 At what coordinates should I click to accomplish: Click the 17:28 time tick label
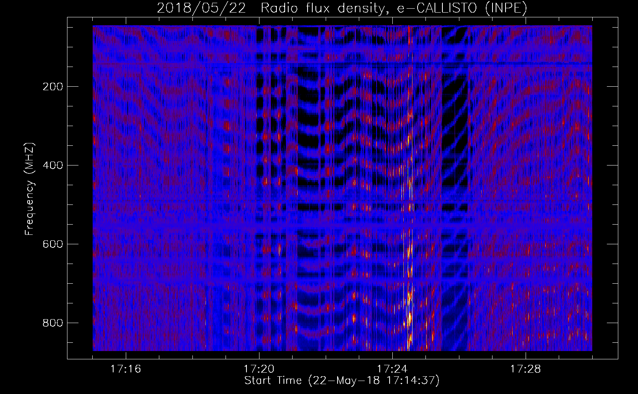pos(526,369)
